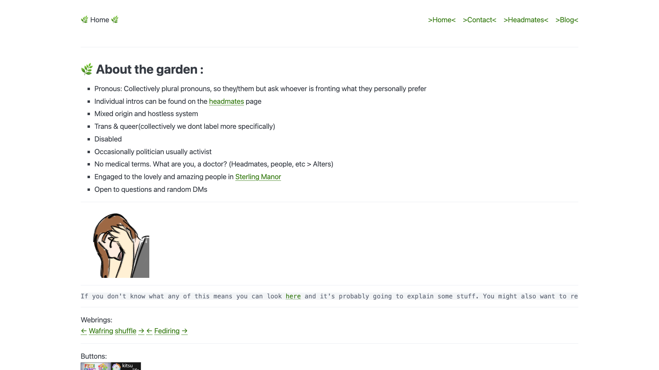Image resolution: width=659 pixels, height=370 pixels.
Task: Open the >Headmates< navigation link
Action: click(525, 20)
